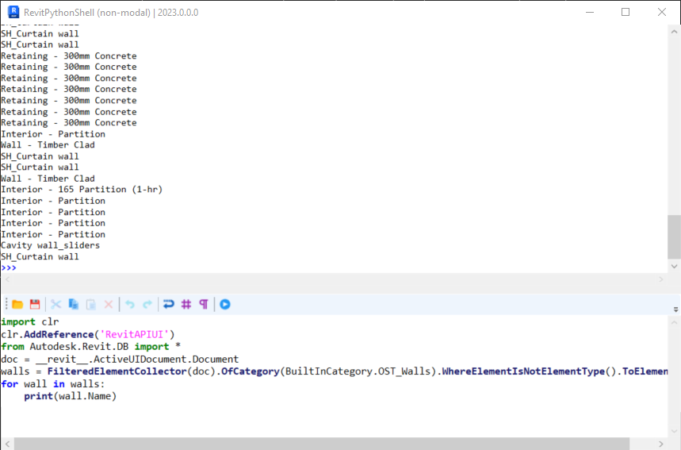Paste clipboard contents with the paste icon
Image resolution: width=681 pixels, height=450 pixels.
91,304
